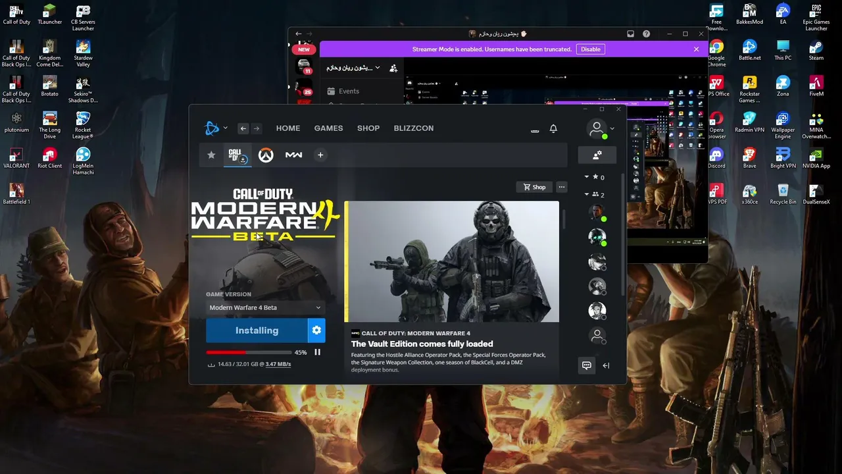Go to the HOME tab
Screen dimensions: 842x474
[x=288, y=128]
